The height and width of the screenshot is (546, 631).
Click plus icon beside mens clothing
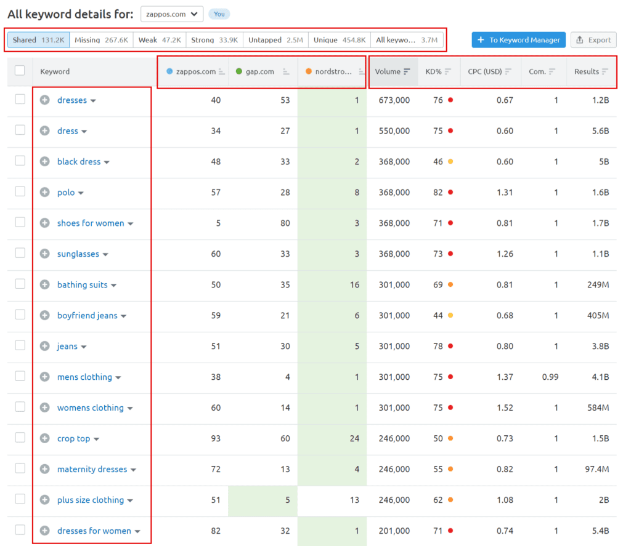pyautogui.click(x=44, y=377)
